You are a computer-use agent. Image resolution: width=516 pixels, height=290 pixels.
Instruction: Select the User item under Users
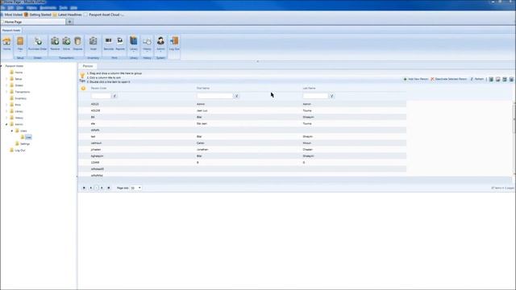(29, 138)
